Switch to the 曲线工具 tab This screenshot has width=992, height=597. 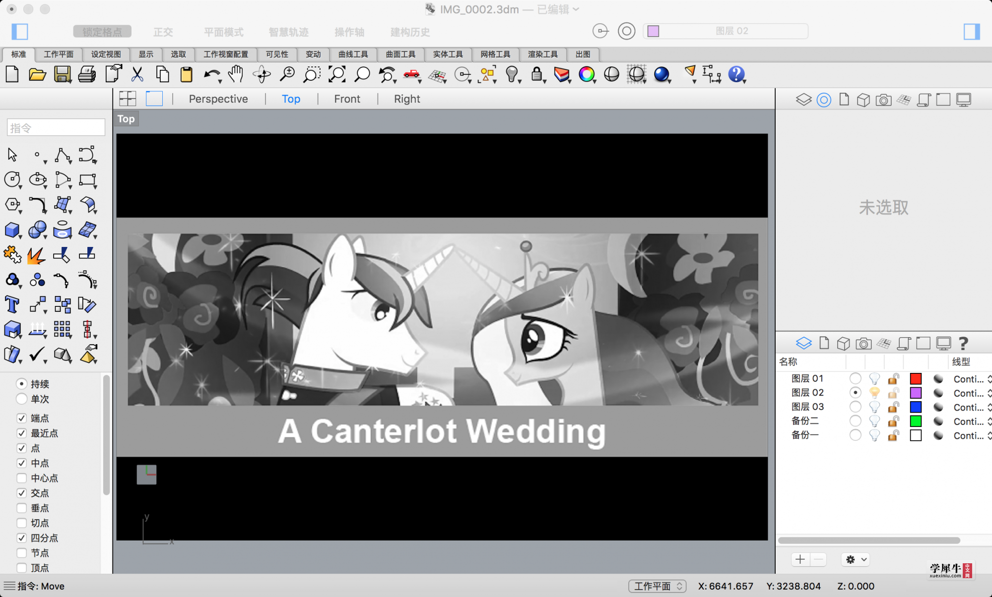click(353, 54)
